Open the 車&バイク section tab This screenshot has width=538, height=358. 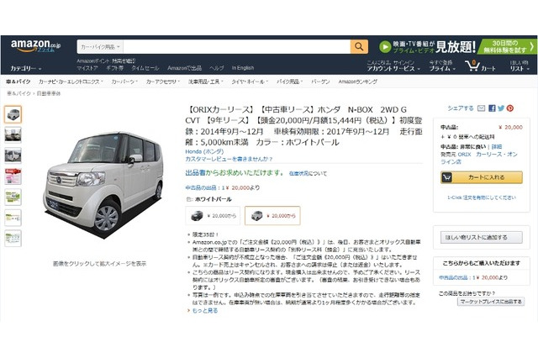click(18, 82)
